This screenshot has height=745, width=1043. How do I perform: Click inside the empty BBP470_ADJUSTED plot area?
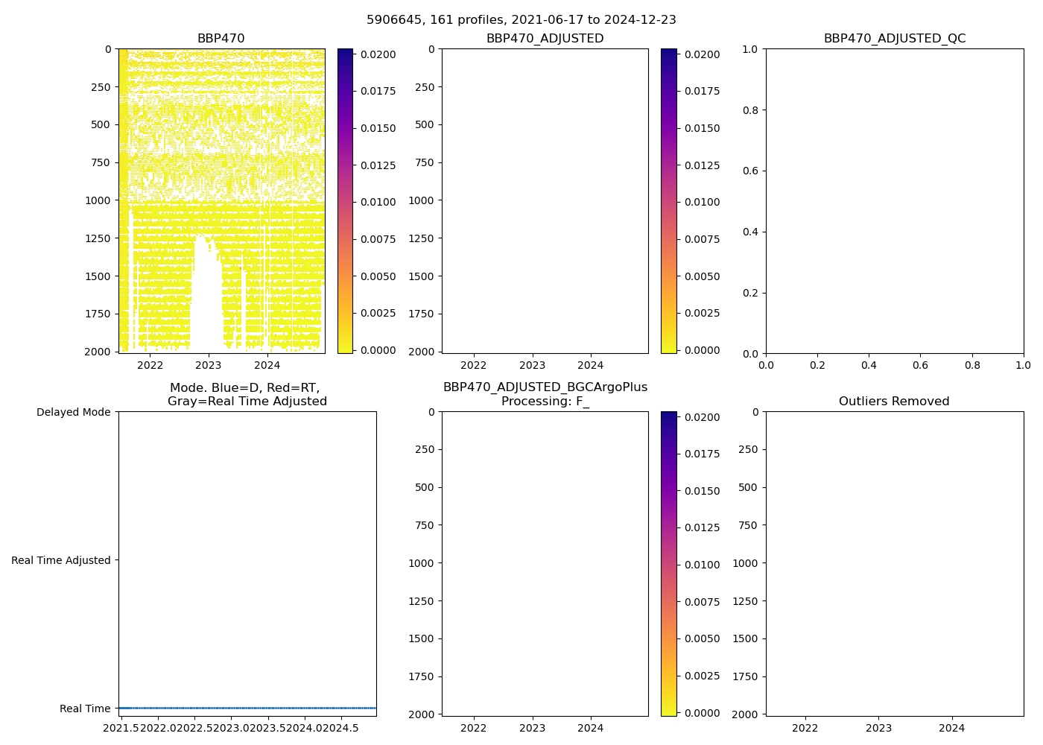(x=545, y=201)
